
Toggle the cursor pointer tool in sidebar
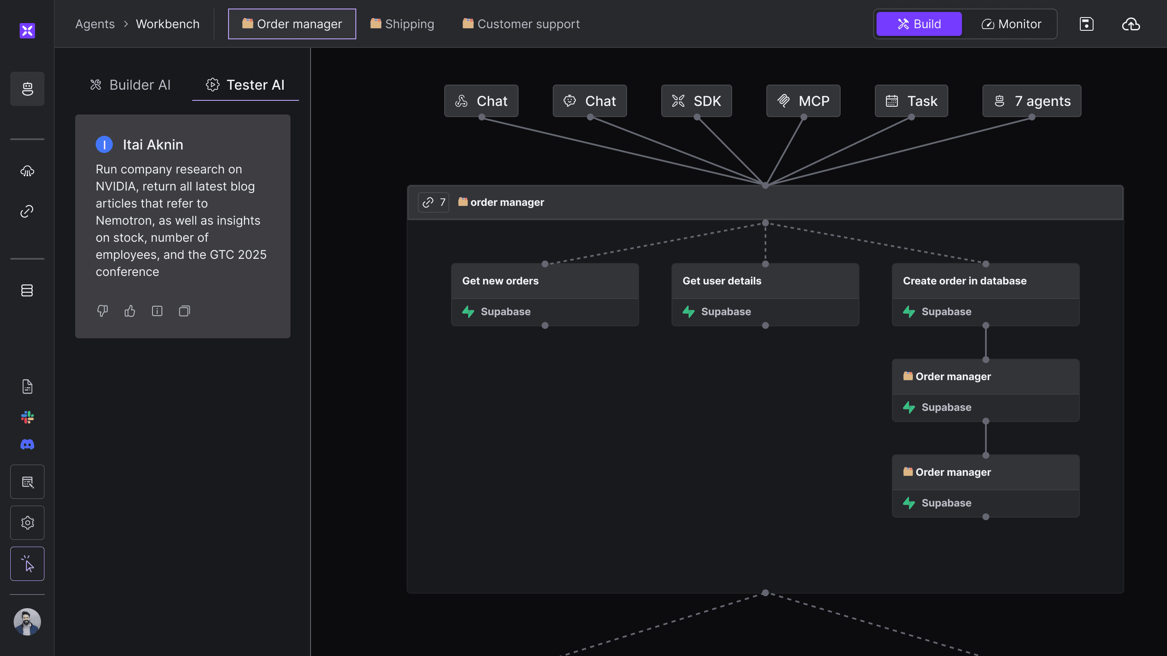coord(27,564)
